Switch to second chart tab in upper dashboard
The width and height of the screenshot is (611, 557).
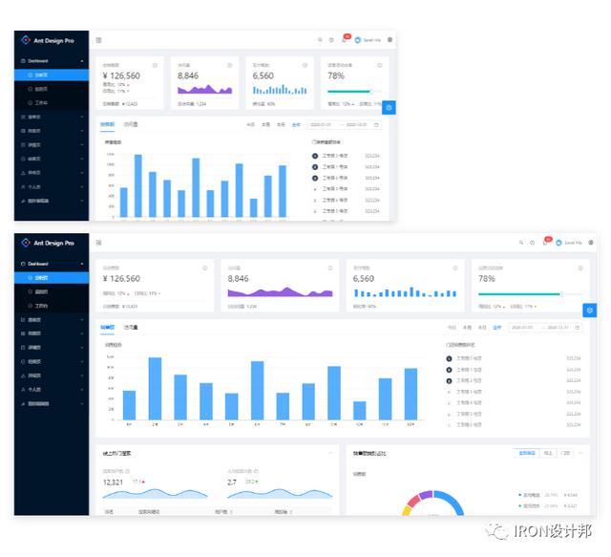click(x=131, y=124)
